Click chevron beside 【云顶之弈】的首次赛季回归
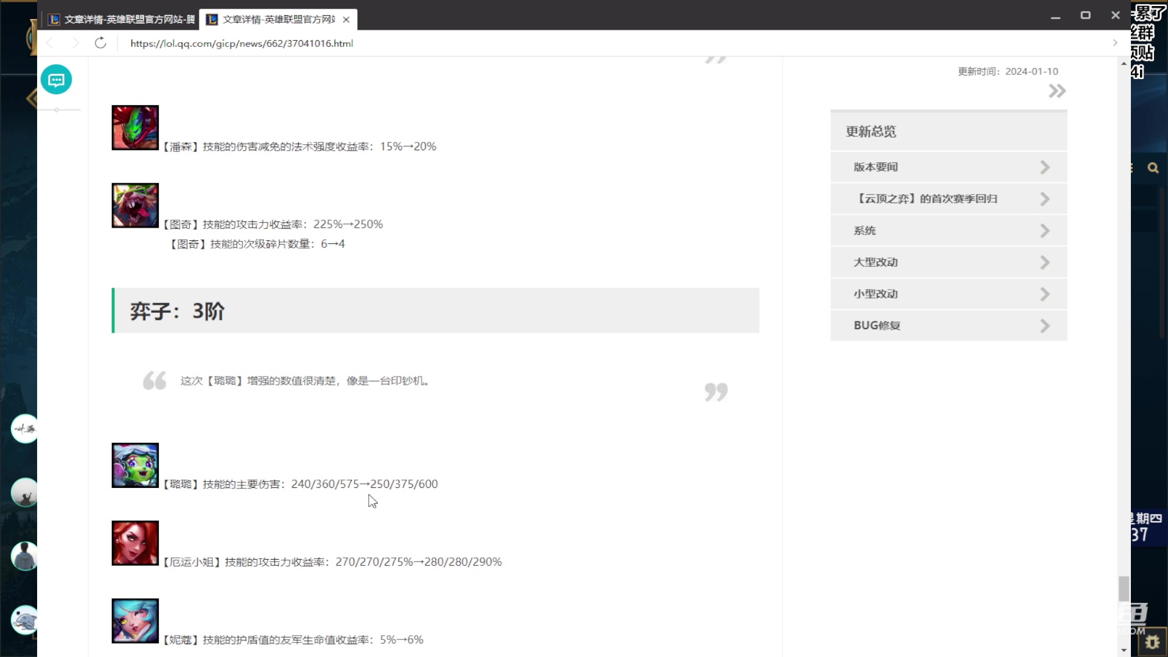Viewport: 1168px width, 657px height. pyautogui.click(x=1045, y=199)
